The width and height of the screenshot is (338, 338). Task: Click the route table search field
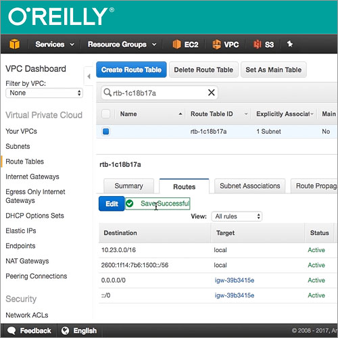(x=160, y=93)
